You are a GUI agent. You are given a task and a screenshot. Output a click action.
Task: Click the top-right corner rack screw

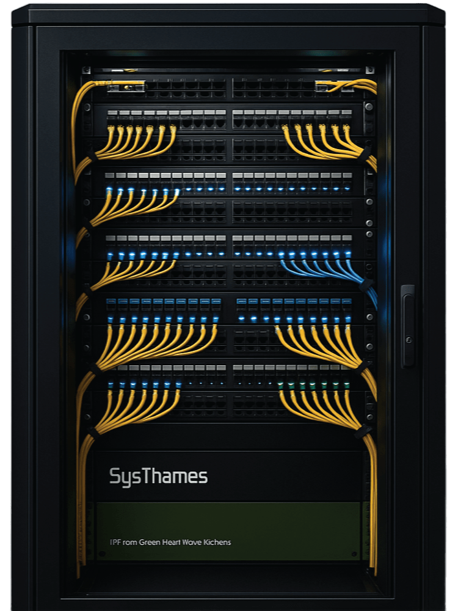pyautogui.click(x=369, y=70)
